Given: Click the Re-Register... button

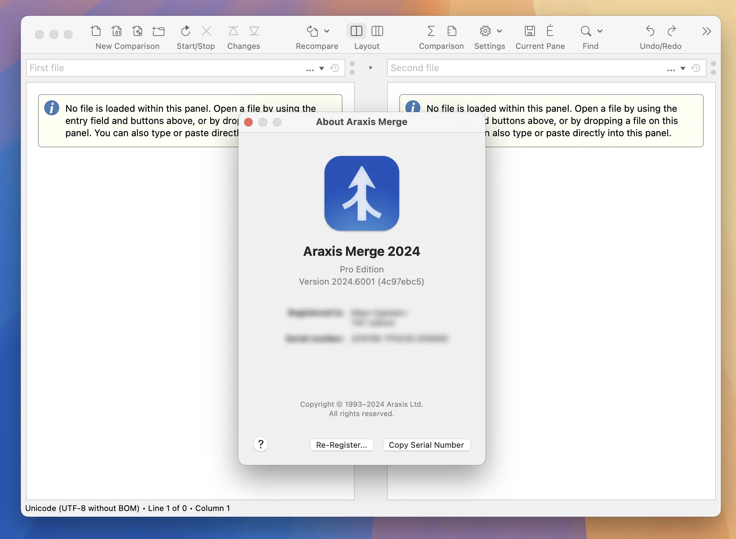Looking at the screenshot, I should pos(342,445).
